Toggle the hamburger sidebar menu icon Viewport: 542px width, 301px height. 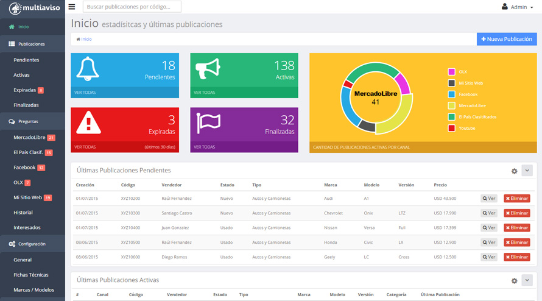[x=71, y=7]
